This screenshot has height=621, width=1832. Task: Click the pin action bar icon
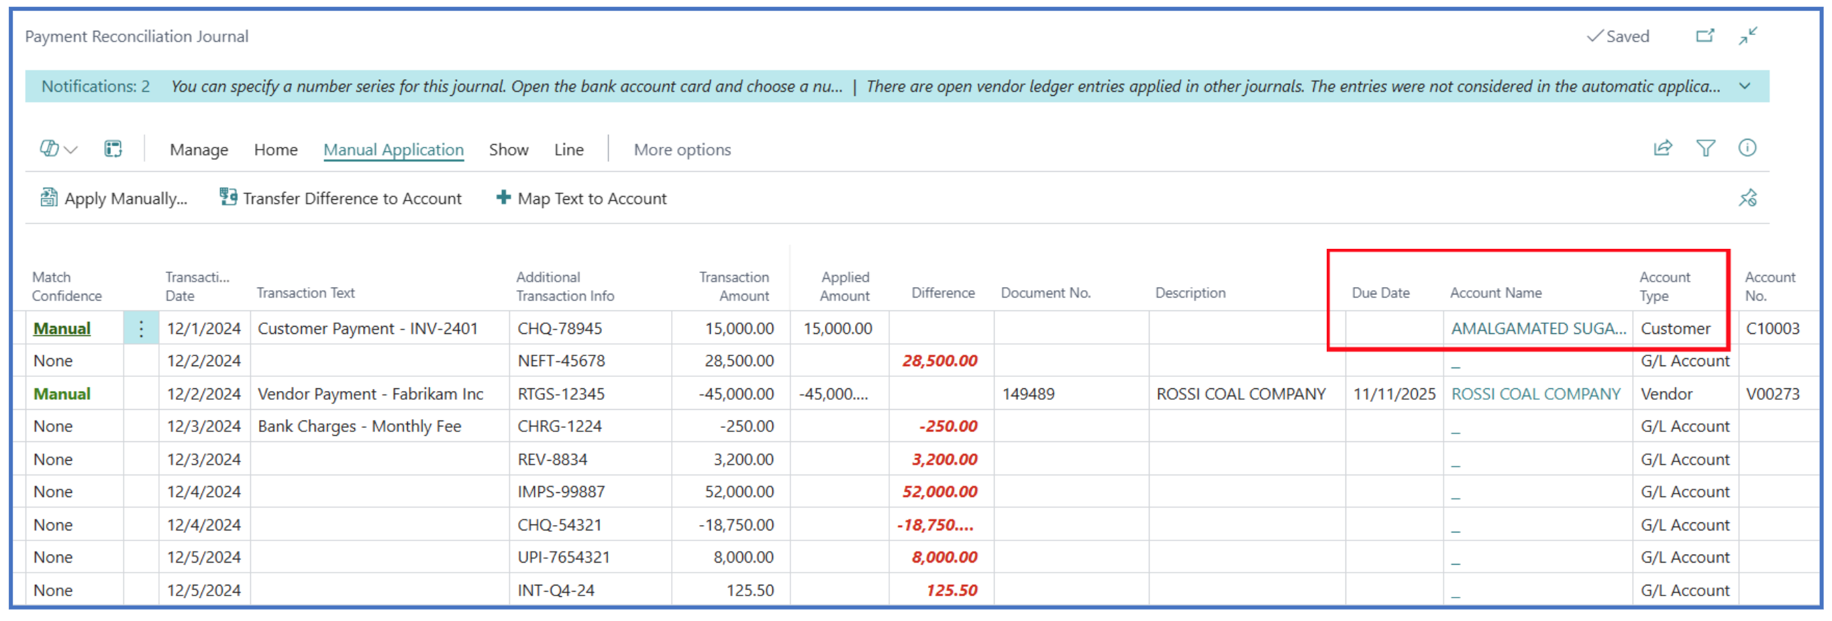tap(1747, 198)
